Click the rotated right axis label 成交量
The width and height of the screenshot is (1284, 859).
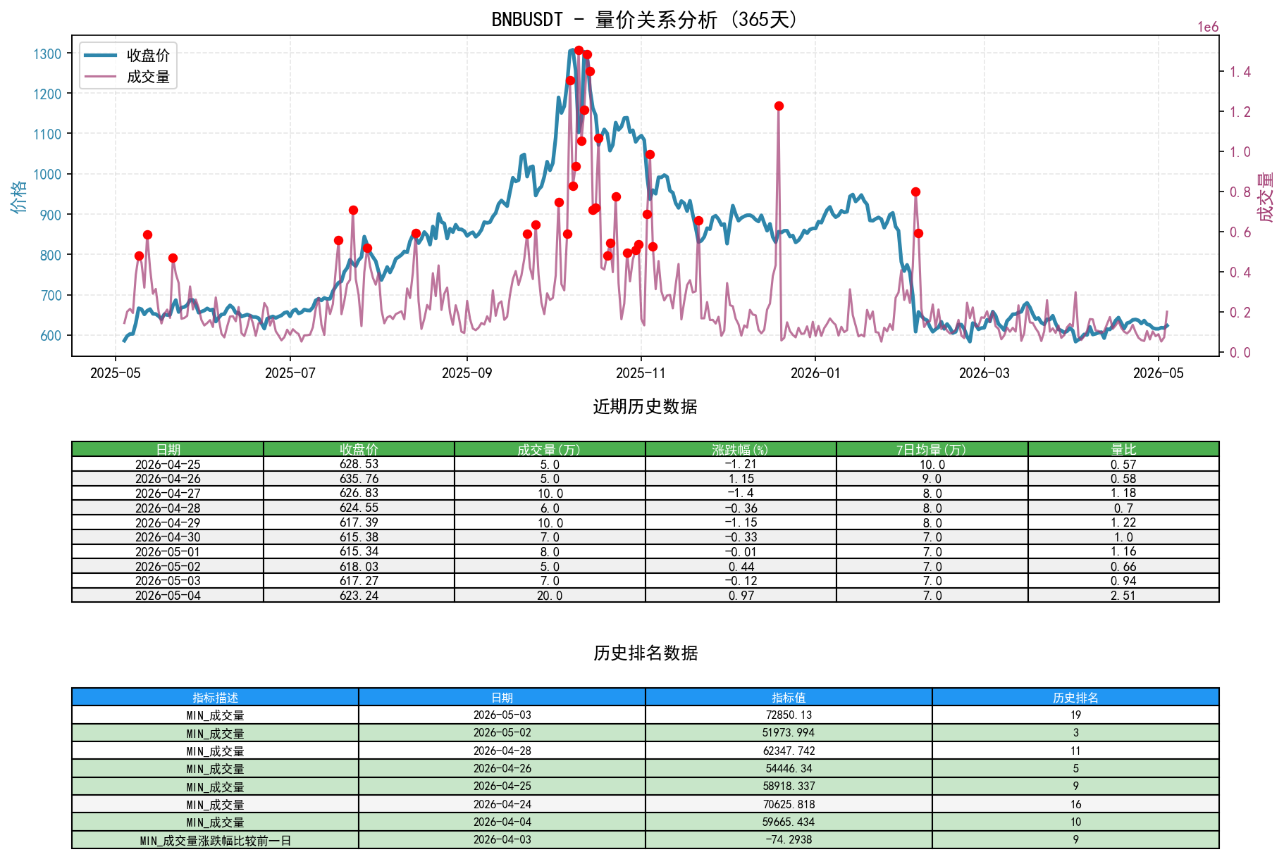click(x=1266, y=196)
